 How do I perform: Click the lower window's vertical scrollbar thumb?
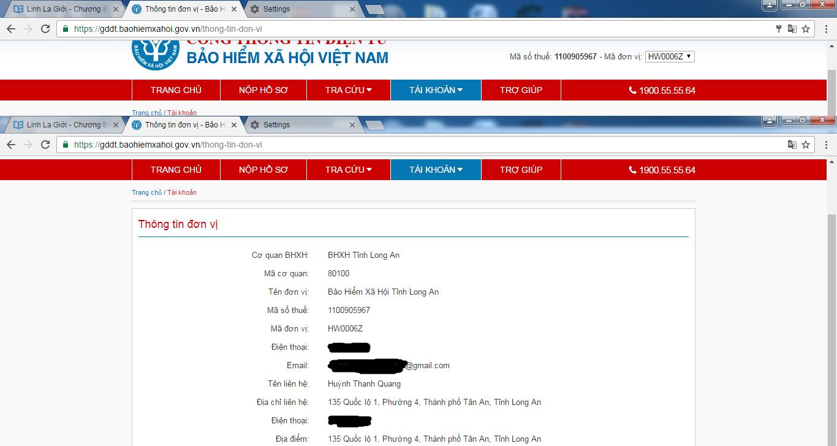point(831,331)
